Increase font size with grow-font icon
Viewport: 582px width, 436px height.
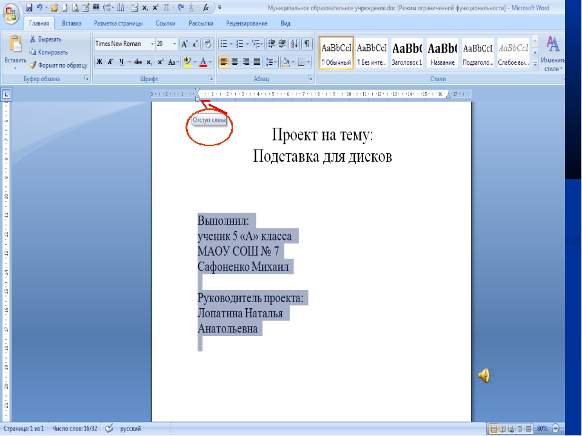186,44
